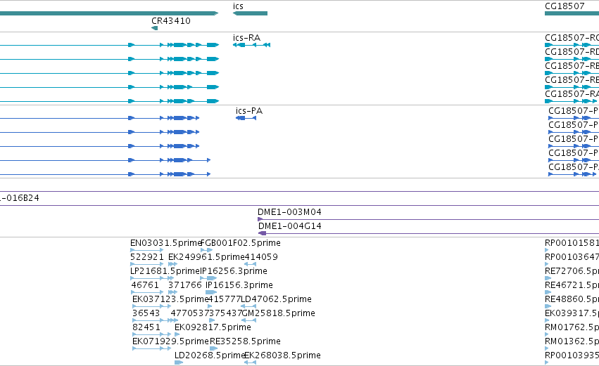This screenshot has height=366, width=599.
Task: Click the RE48860 EST label
Action: pyautogui.click(x=572, y=299)
